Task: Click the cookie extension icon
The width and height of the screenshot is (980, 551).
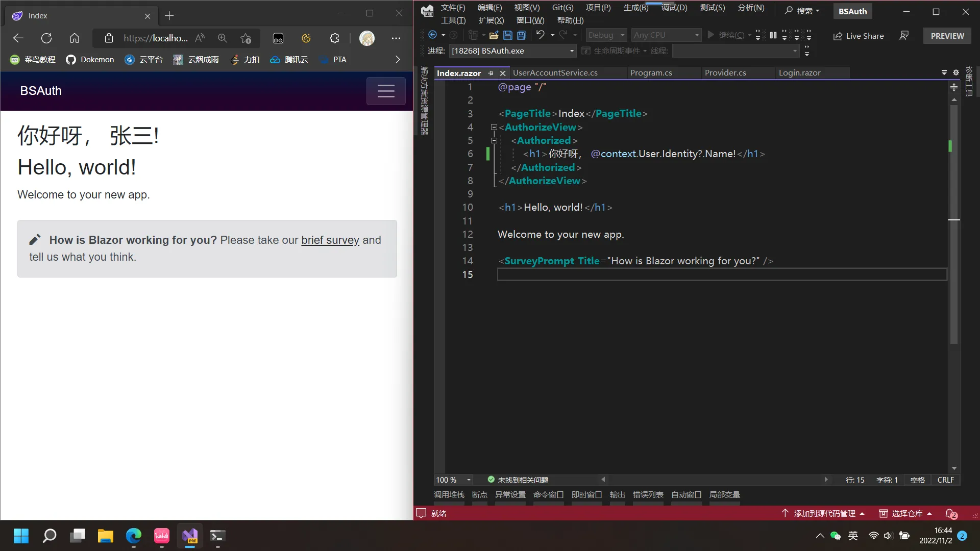Action: pyautogui.click(x=306, y=38)
